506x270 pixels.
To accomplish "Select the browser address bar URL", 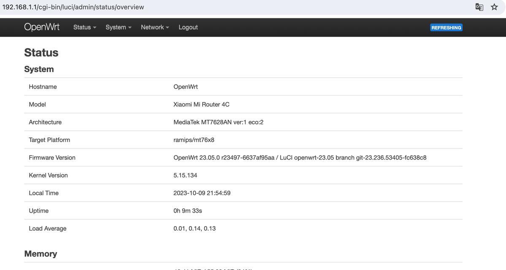I will point(73,7).
